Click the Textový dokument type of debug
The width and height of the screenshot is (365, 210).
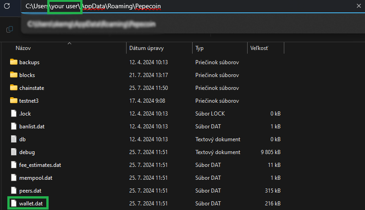tap(218, 152)
